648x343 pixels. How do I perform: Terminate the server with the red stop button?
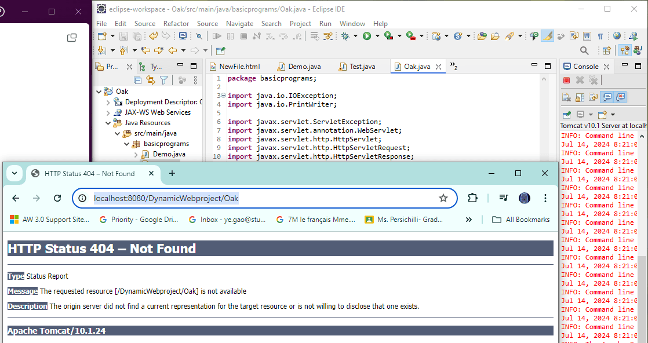[x=566, y=81]
